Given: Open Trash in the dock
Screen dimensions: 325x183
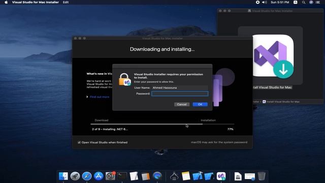Looking at the screenshot, I should pyautogui.click(x=262, y=176).
